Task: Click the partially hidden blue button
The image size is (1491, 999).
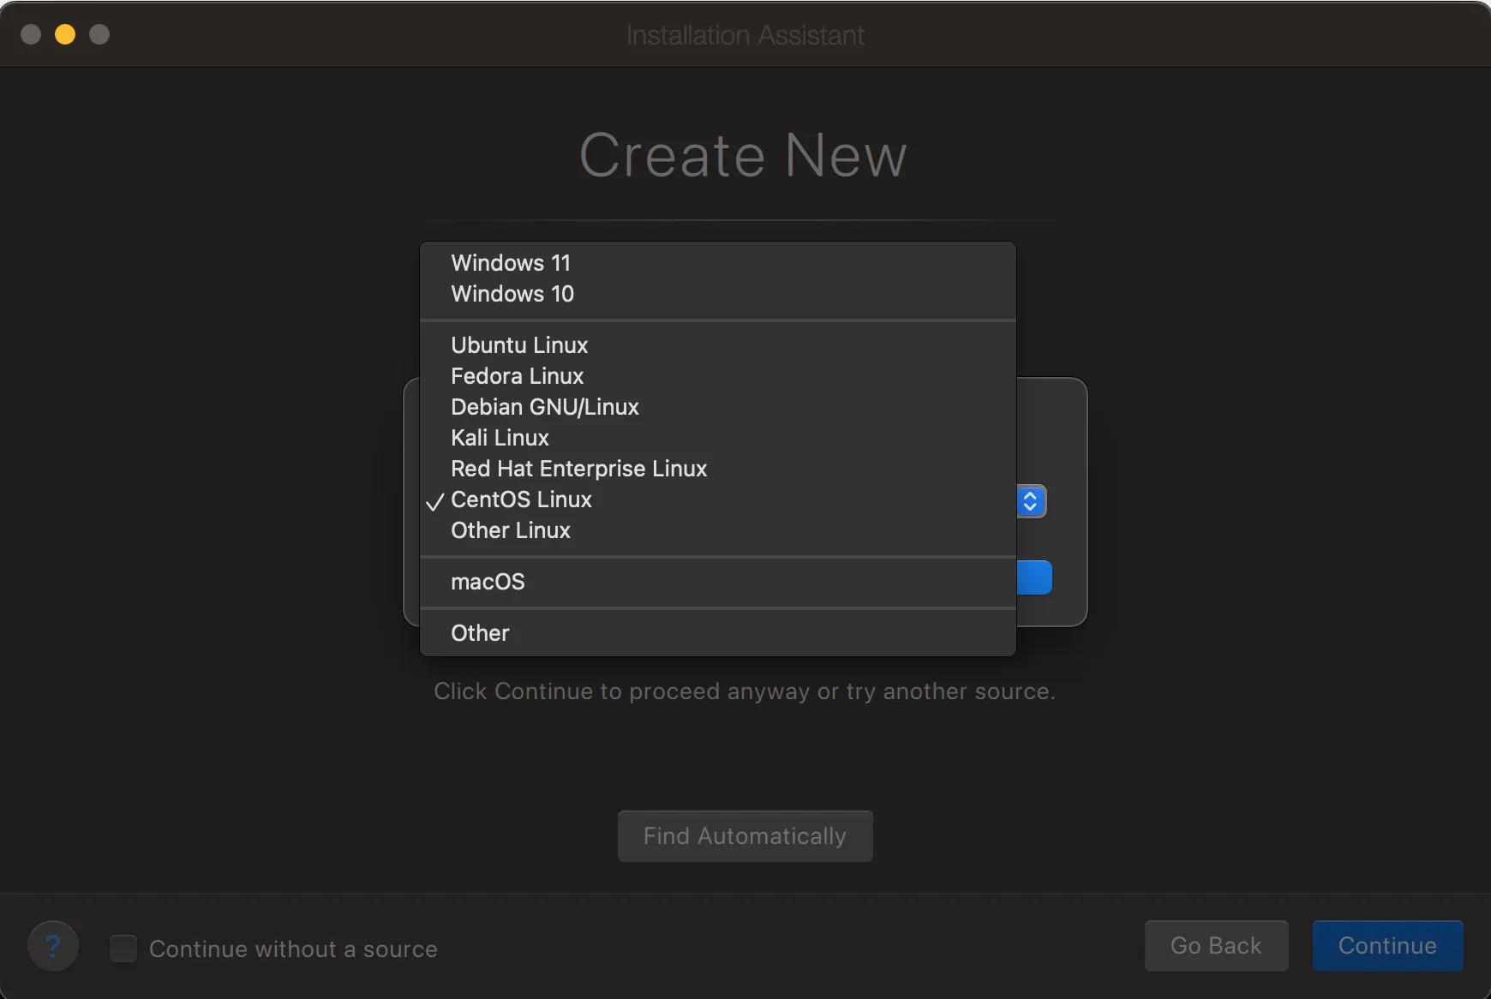Action: pyautogui.click(x=1034, y=577)
